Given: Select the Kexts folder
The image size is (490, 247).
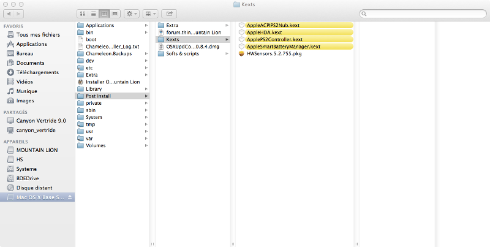Looking at the screenshot, I should click(193, 39).
